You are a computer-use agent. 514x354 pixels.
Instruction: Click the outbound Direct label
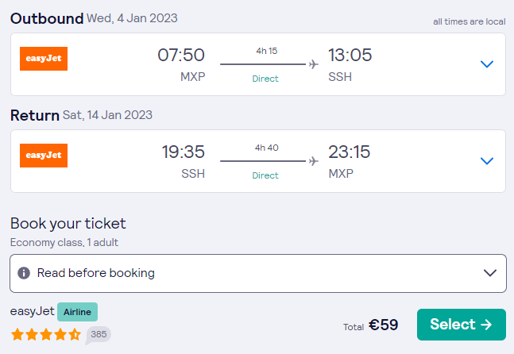(265, 79)
